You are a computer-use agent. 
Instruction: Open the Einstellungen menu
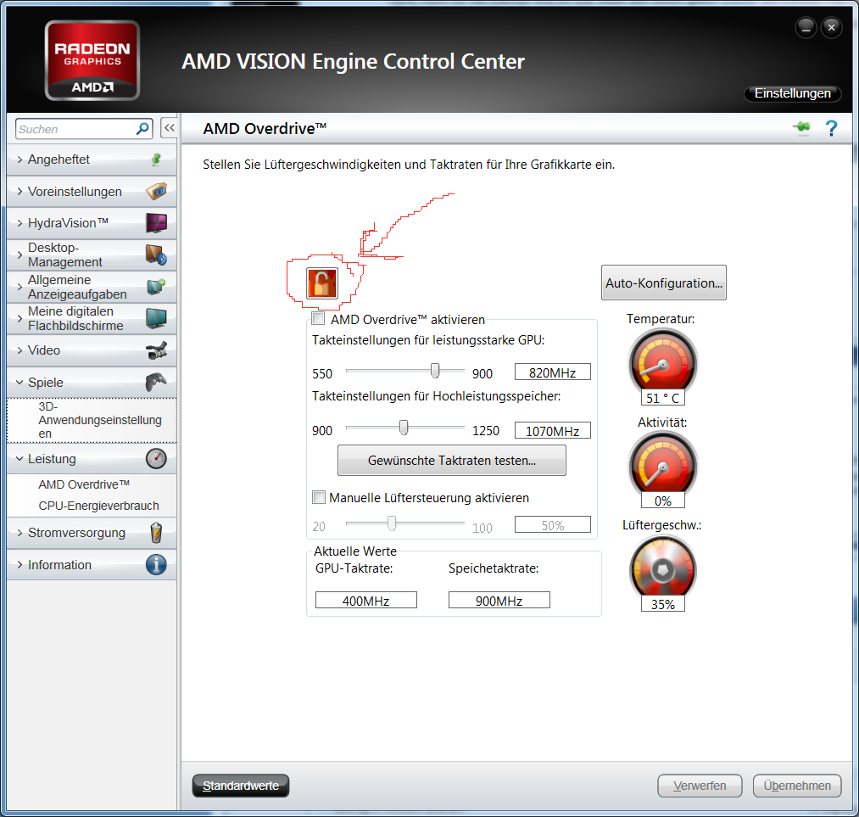click(x=792, y=93)
